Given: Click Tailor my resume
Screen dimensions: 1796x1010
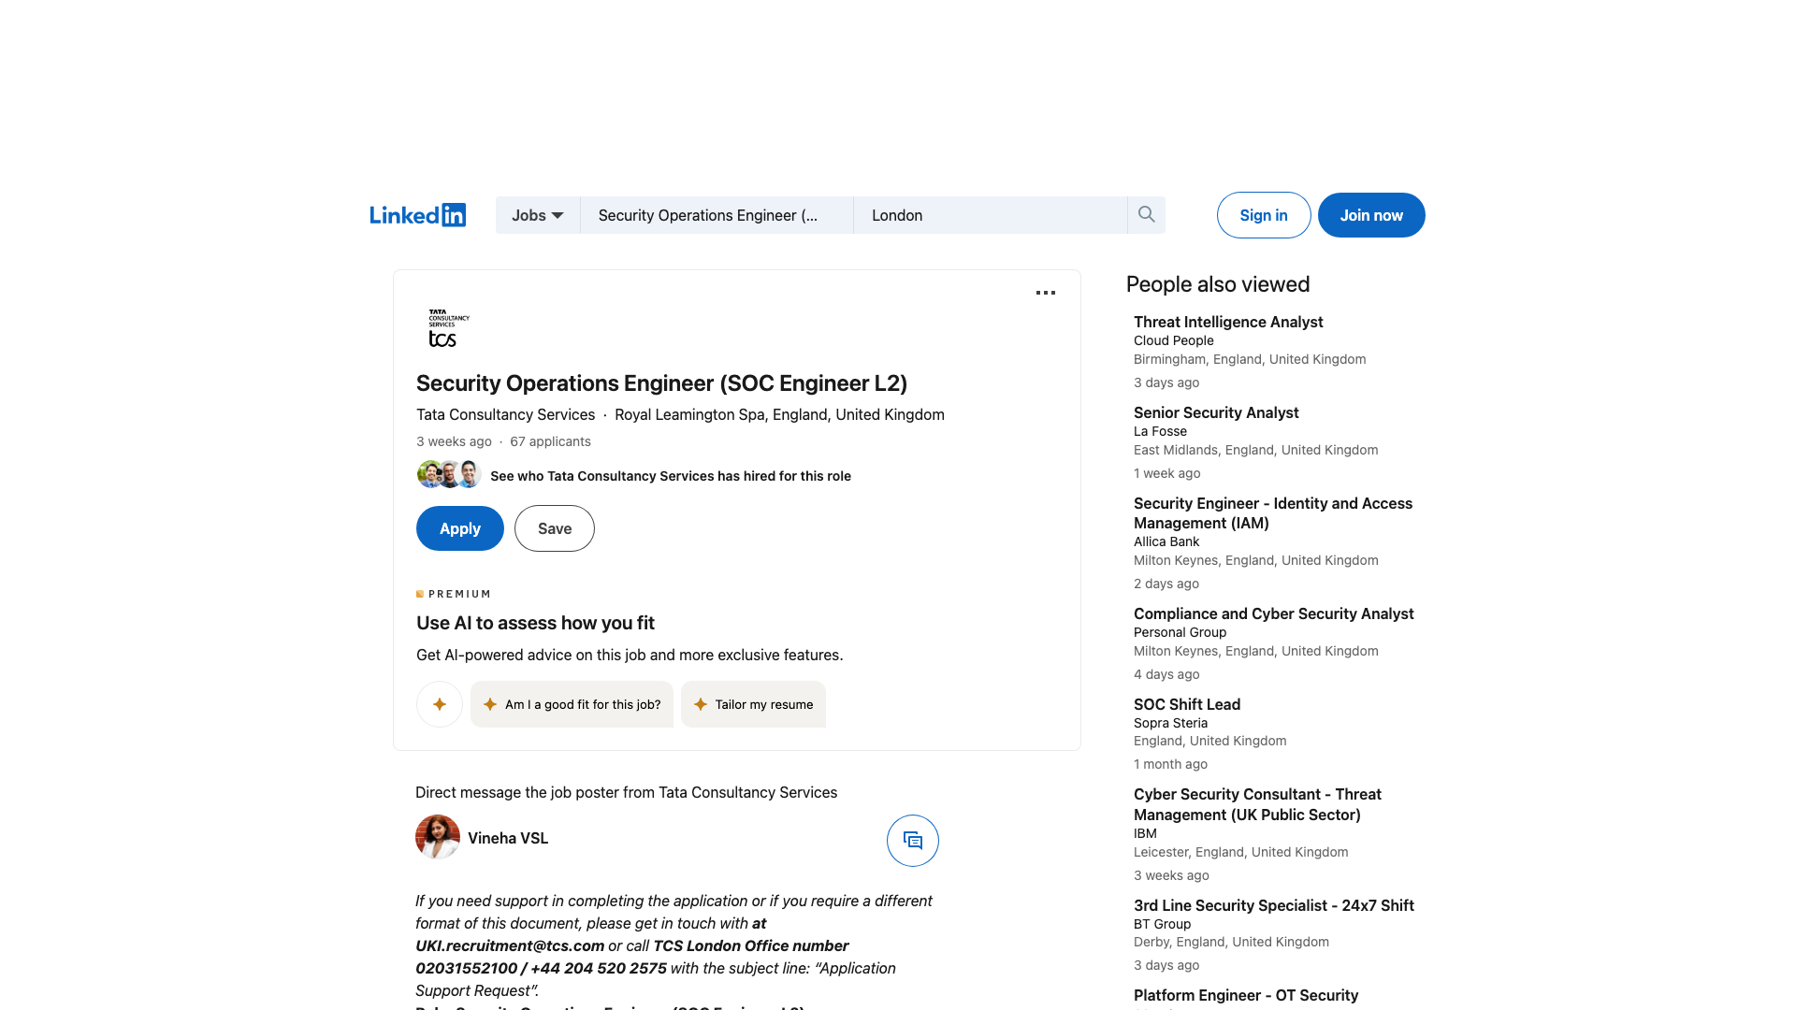Looking at the screenshot, I should point(753,704).
